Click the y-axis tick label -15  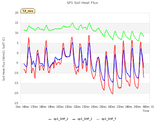tap(16, 83)
